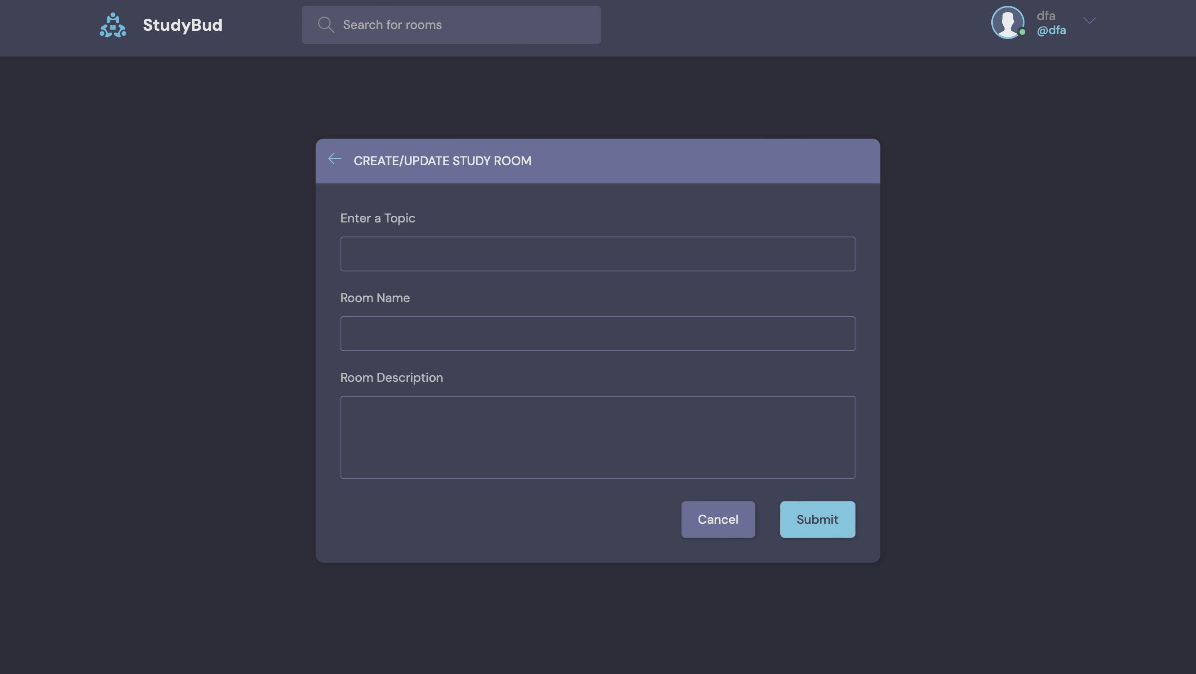
Task: Click the Enter a Topic label
Action: [377, 218]
